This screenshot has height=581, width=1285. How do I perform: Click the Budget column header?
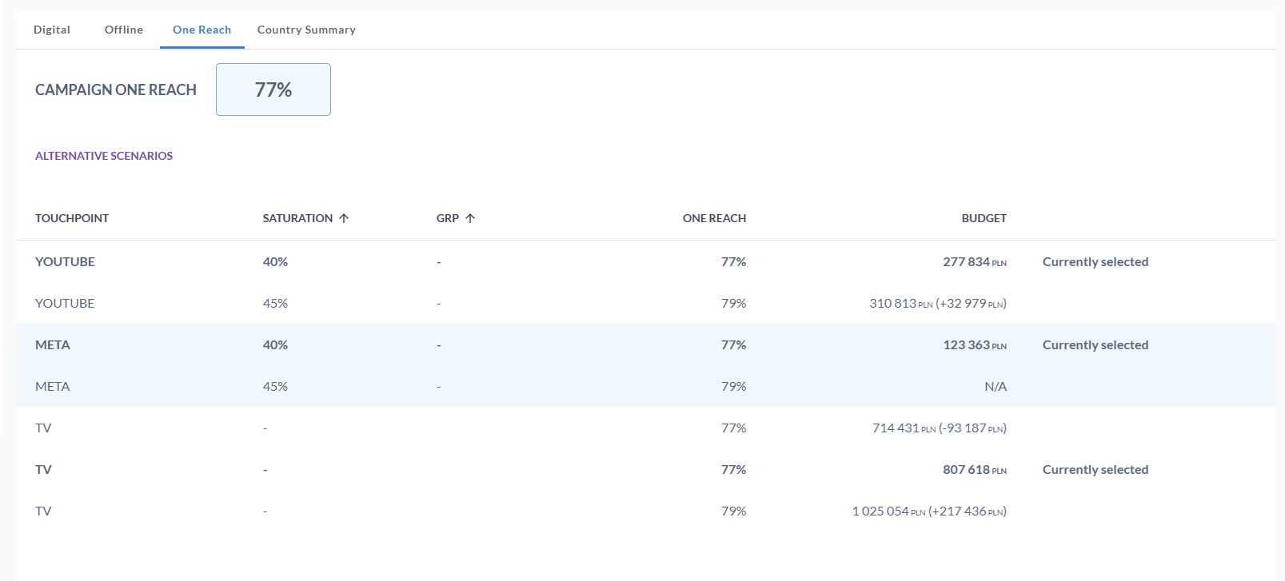click(984, 218)
